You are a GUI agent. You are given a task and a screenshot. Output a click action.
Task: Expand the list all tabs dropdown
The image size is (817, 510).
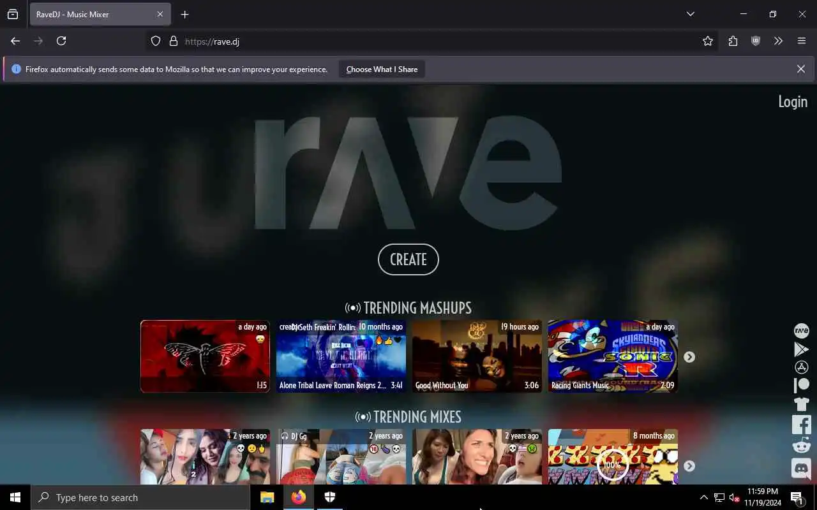[691, 14]
